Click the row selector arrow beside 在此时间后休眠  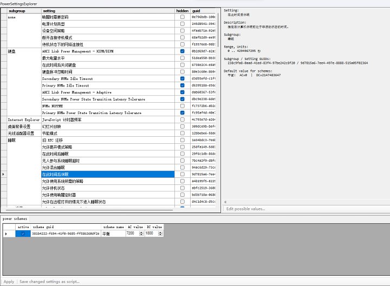coord(4,174)
